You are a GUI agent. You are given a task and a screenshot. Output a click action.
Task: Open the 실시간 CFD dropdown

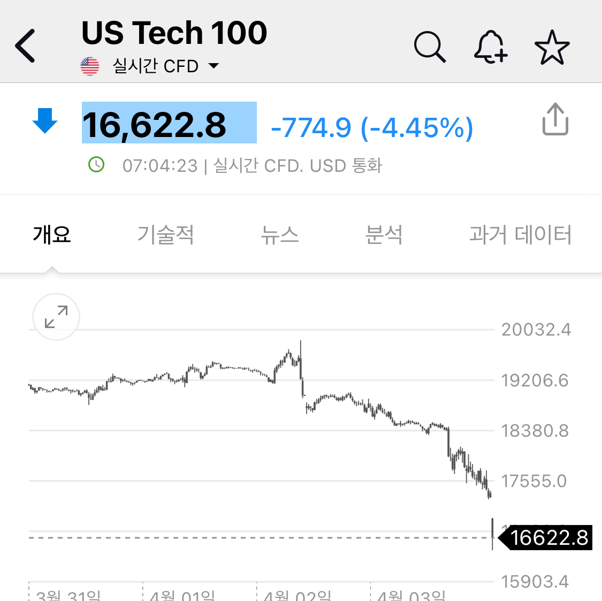point(155,66)
